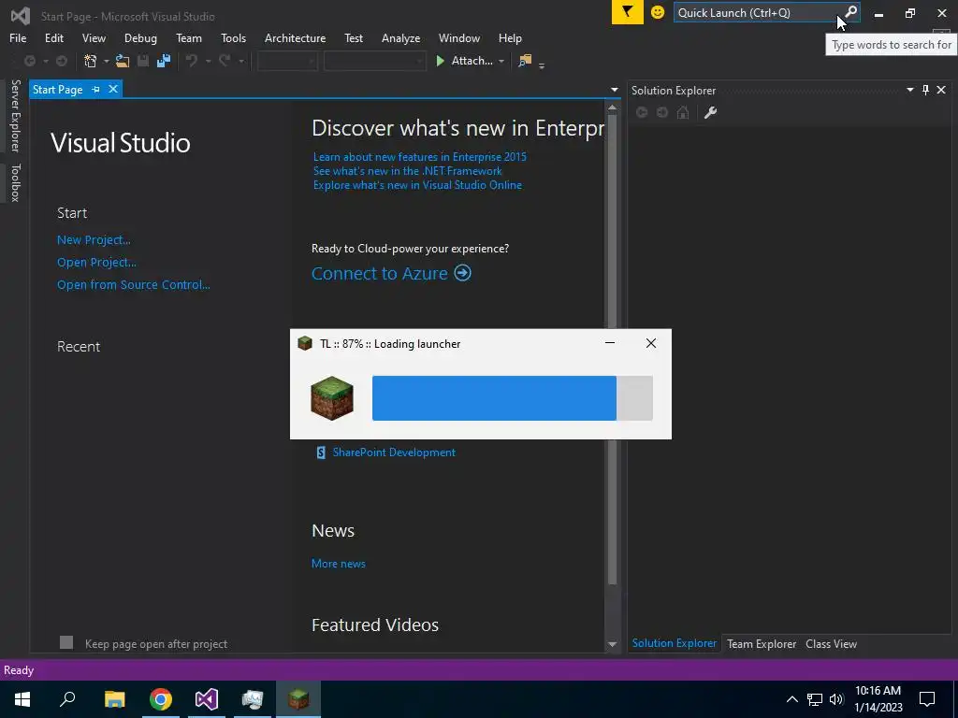Close the Start Page tab
This screenshot has height=718, width=958.
[x=113, y=89]
